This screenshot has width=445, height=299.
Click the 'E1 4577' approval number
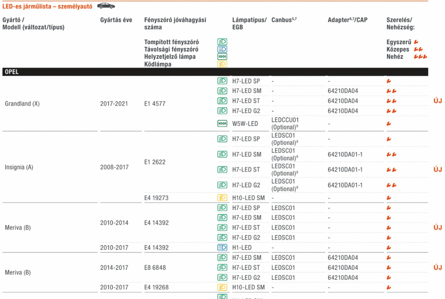155,104
